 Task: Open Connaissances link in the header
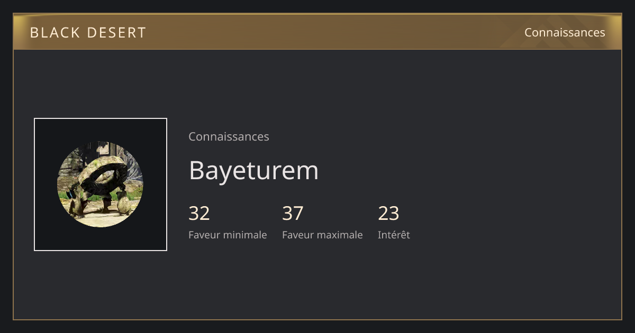565,32
